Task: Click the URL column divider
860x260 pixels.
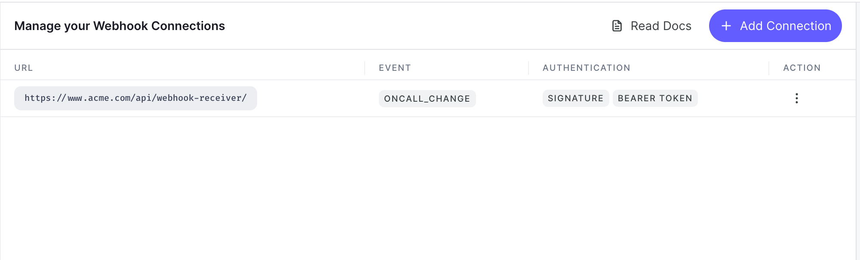Action: pyautogui.click(x=365, y=68)
